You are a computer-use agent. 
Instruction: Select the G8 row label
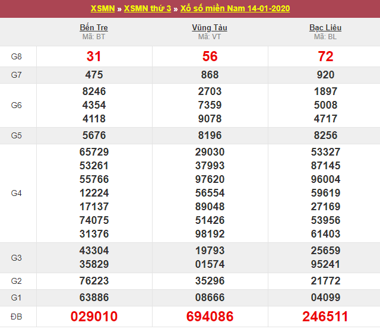[16, 56]
